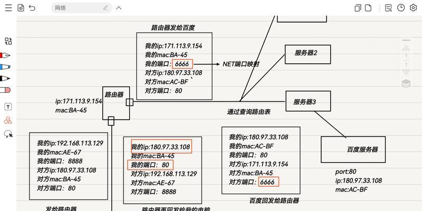The width and height of the screenshot is (422, 211).
Task: Search within the note
Action: pos(388,8)
